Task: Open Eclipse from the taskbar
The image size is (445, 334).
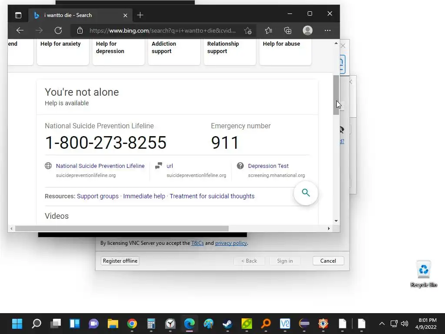Action: coord(304,324)
